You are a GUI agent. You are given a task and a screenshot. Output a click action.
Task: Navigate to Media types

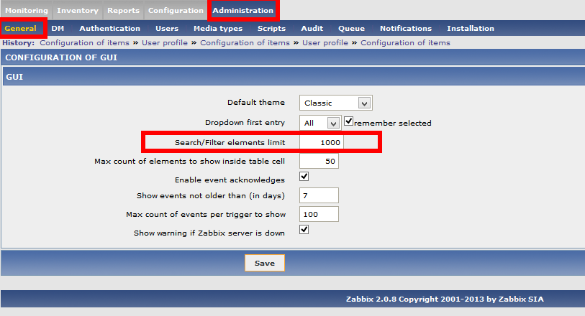click(217, 29)
